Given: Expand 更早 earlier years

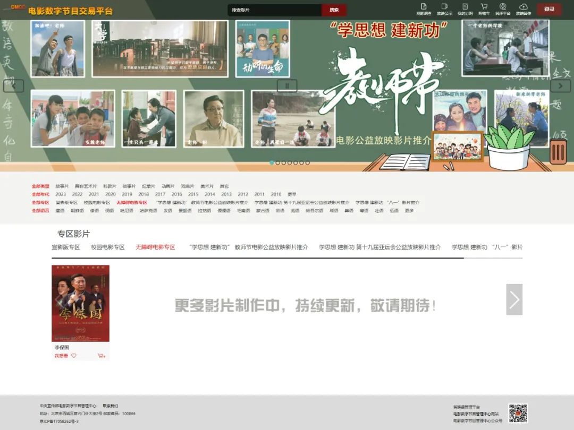Looking at the screenshot, I should (292, 194).
